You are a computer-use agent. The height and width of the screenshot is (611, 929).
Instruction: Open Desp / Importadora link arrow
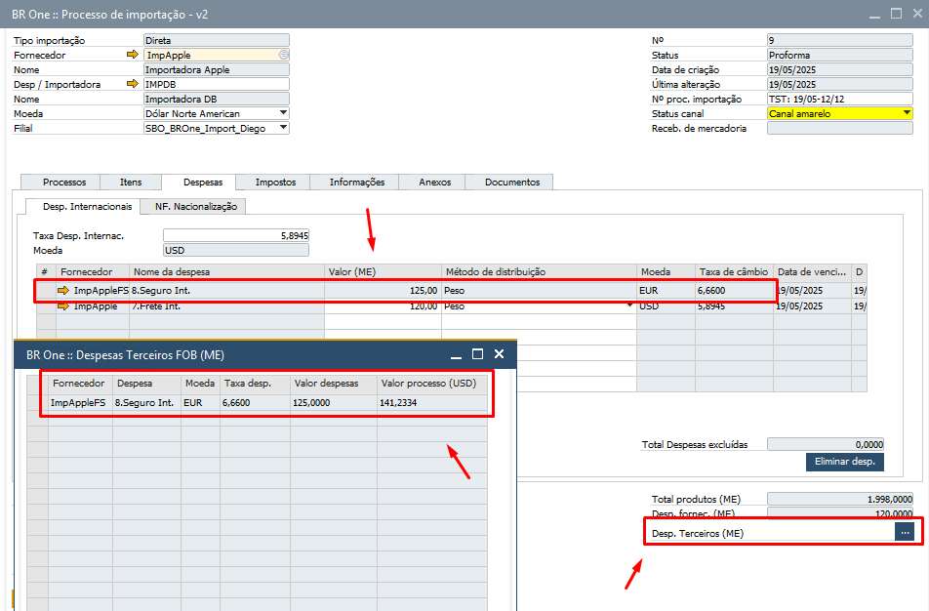pyautogui.click(x=132, y=84)
